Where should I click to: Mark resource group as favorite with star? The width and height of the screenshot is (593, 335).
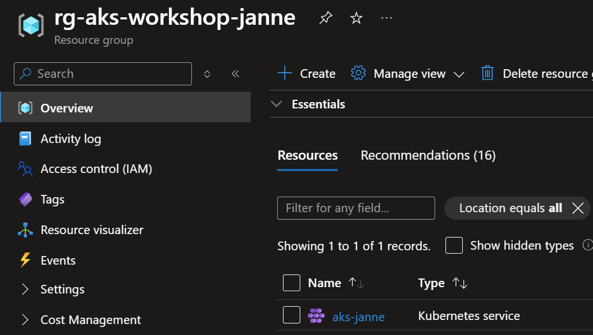(356, 18)
